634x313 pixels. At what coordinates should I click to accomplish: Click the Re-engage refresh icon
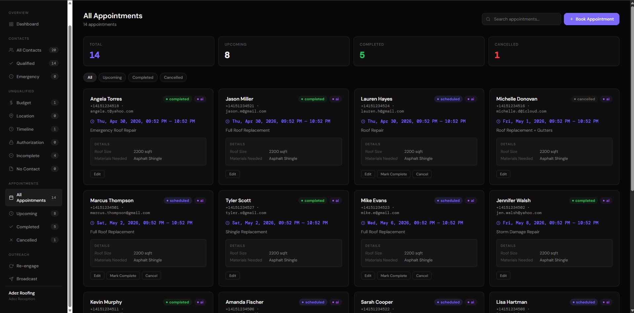11,266
